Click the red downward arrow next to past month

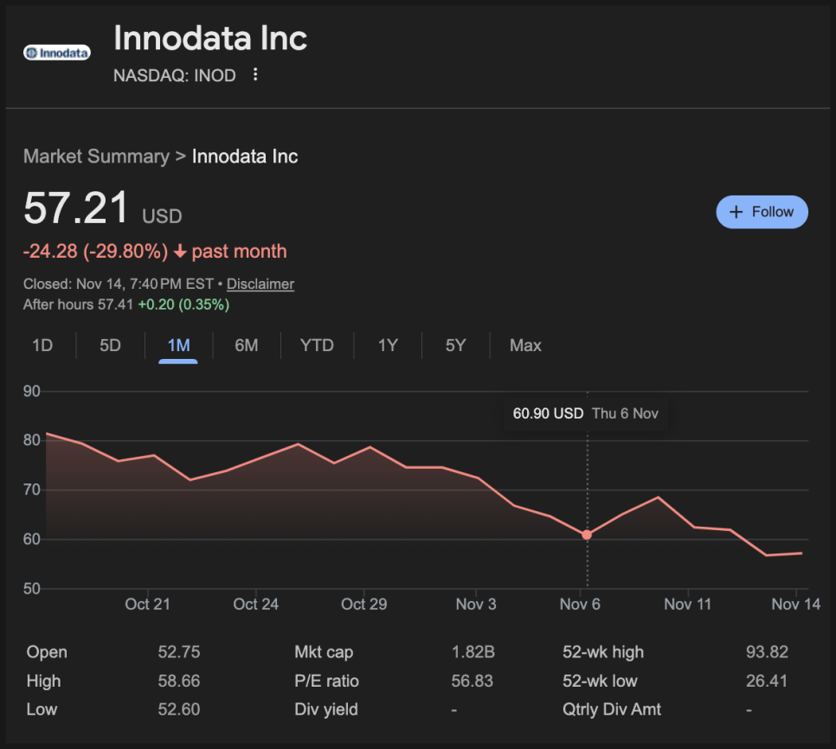point(180,252)
